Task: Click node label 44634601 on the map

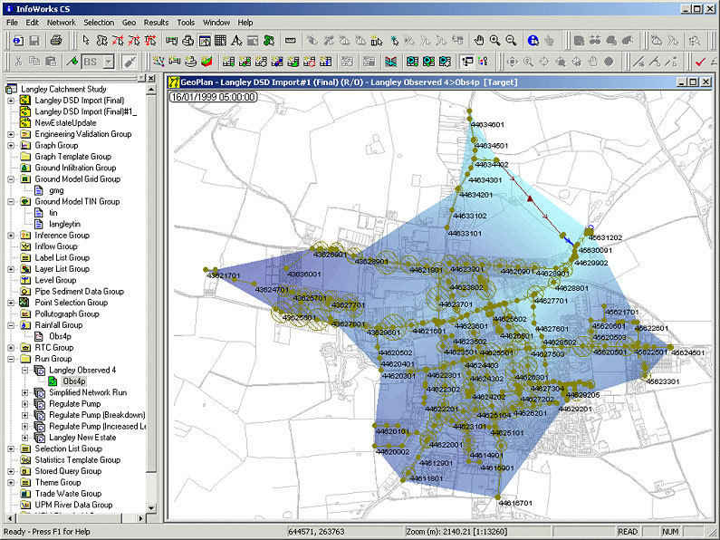Action: 487,124
